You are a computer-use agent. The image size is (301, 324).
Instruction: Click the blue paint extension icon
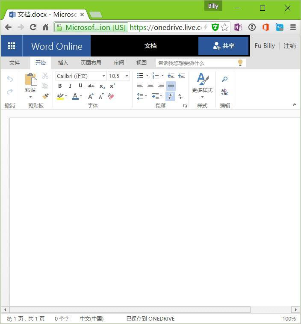[280, 27]
